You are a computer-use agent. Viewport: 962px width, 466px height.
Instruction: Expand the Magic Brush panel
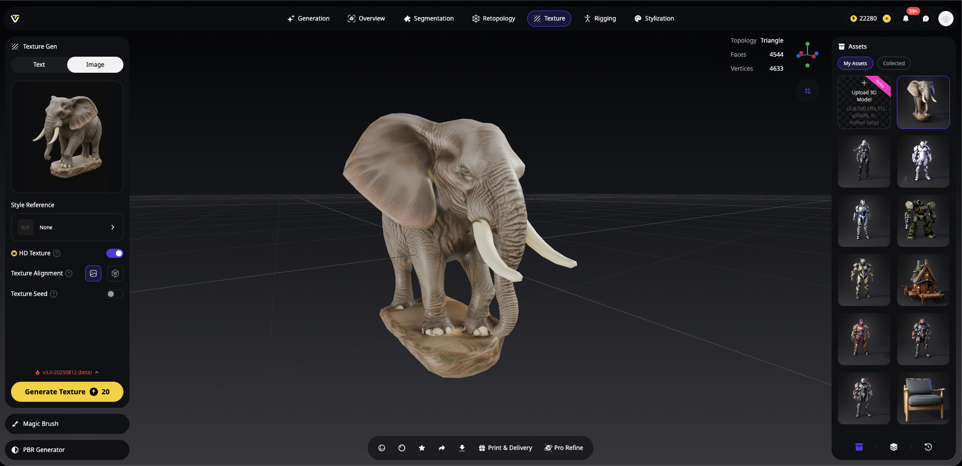tap(67, 424)
